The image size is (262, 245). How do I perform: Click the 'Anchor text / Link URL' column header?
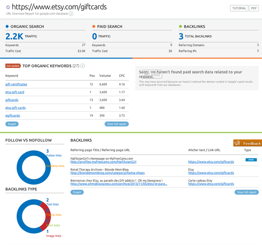pyautogui.click(x=204, y=150)
